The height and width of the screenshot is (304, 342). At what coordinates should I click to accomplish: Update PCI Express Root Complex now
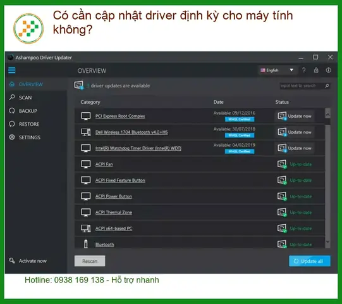(x=294, y=116)
